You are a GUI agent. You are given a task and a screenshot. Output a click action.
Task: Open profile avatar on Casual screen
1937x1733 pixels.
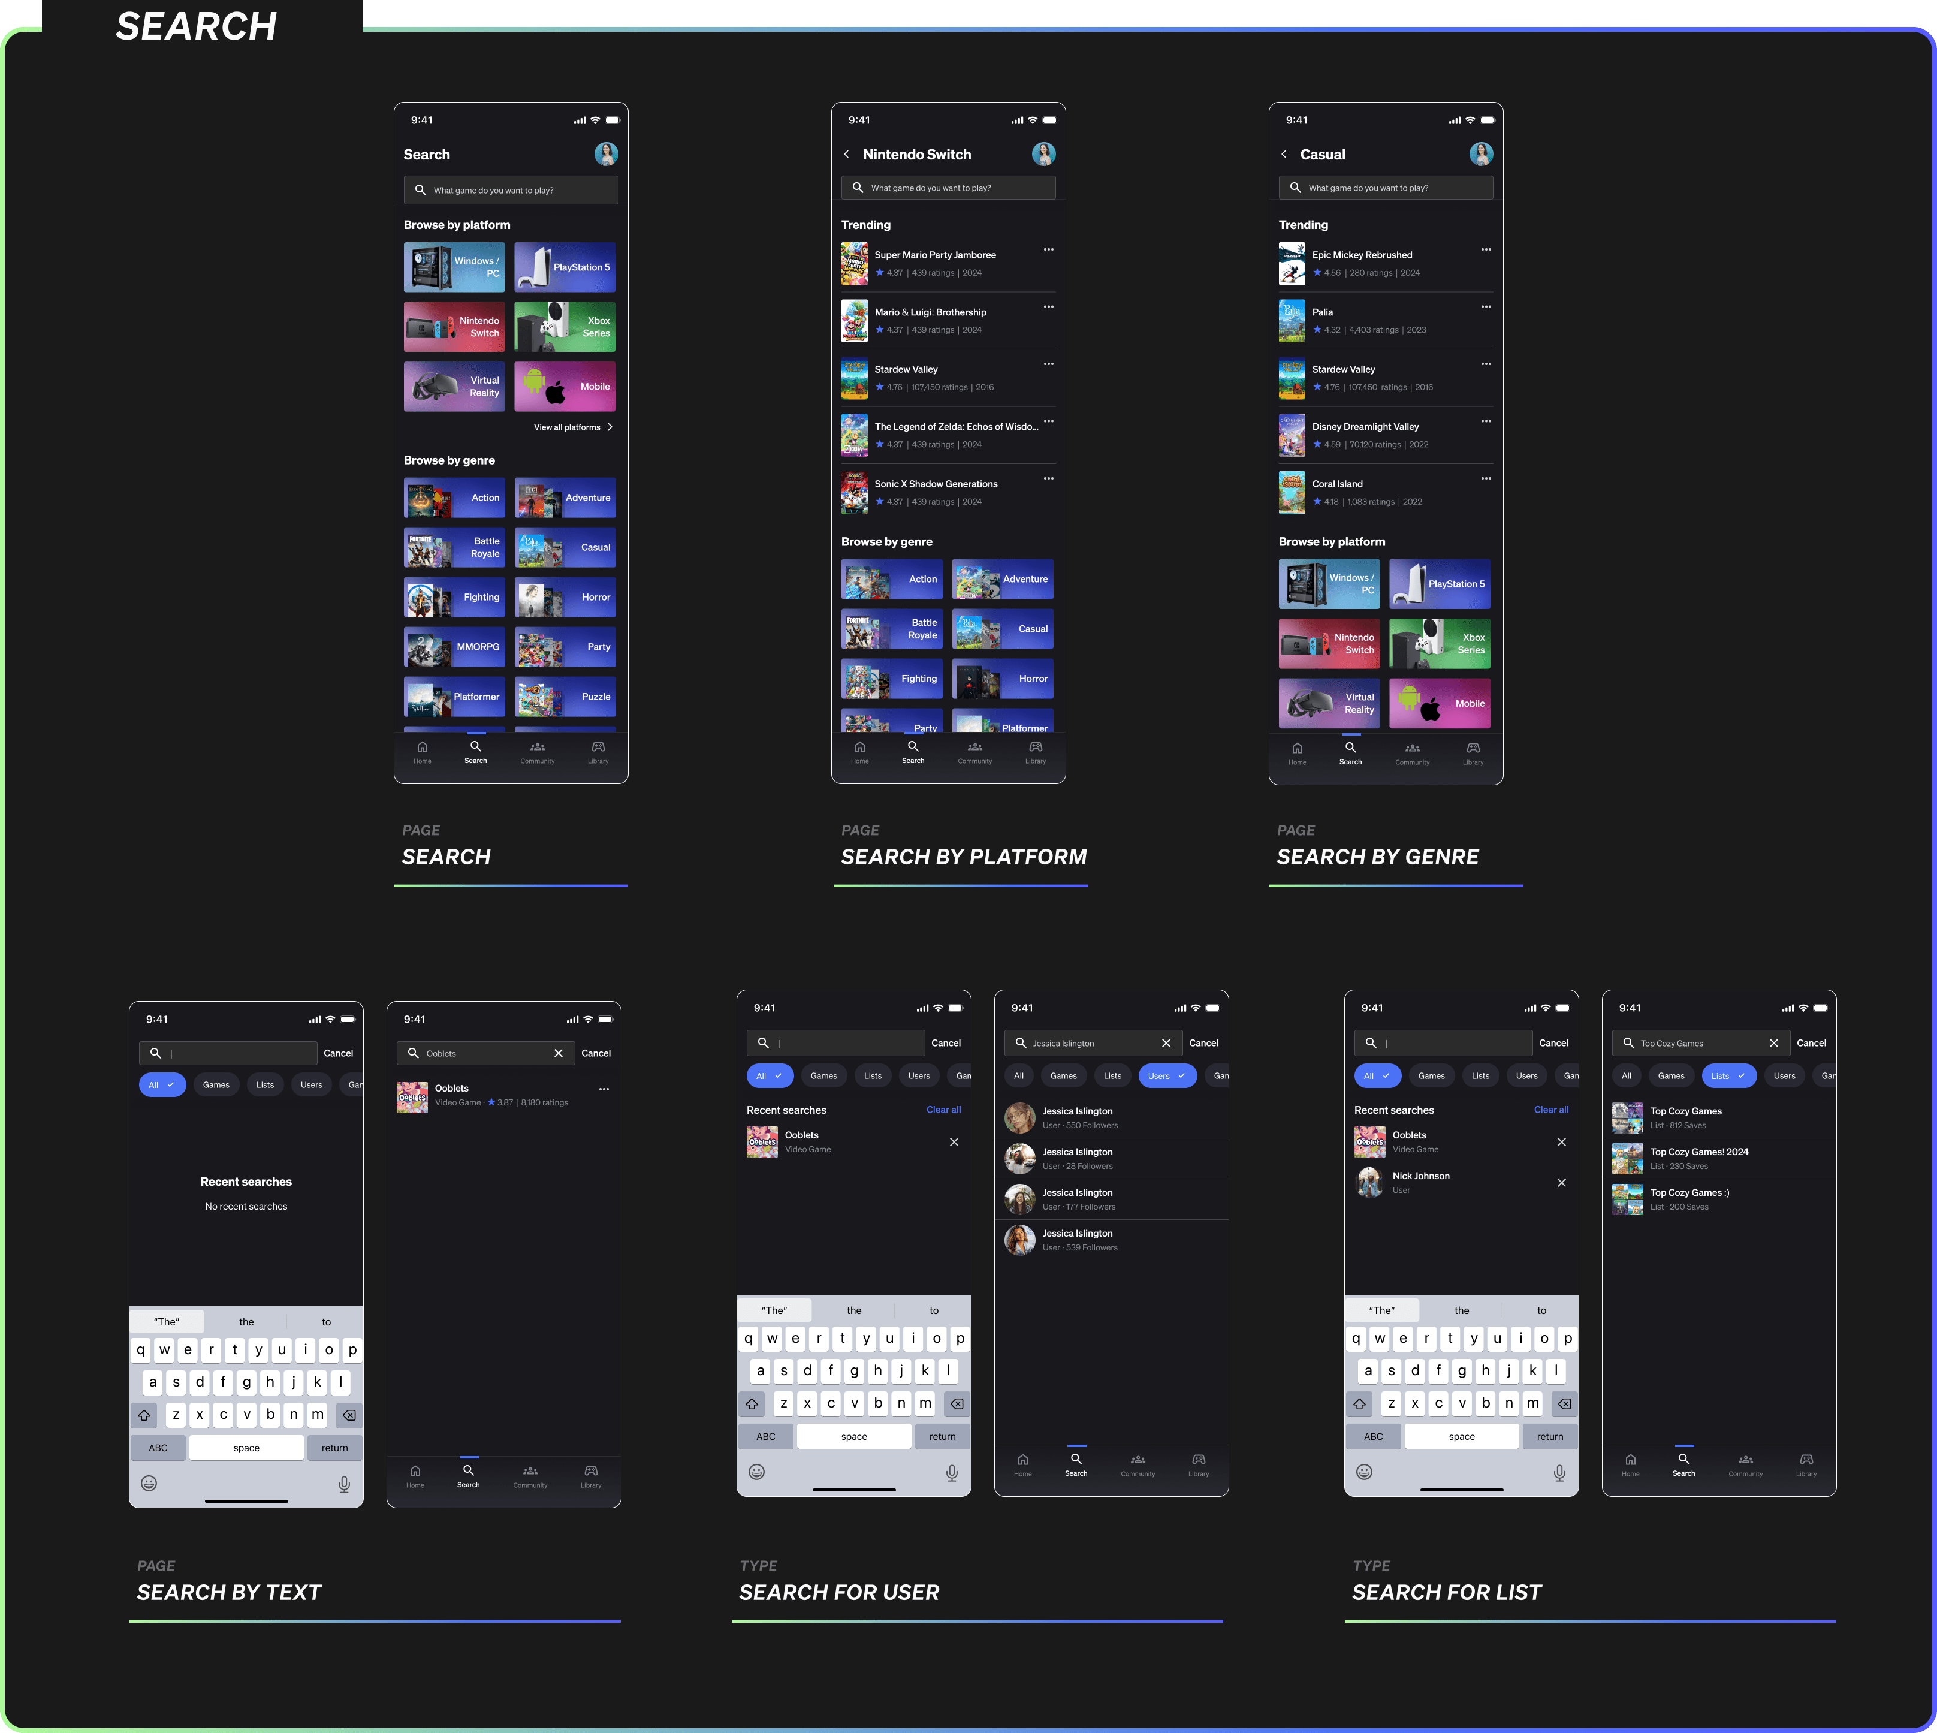1481,154
